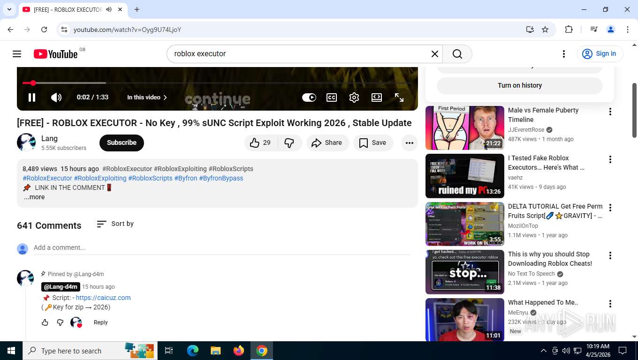638x360 pixels.
Task: Subscribe to the Lang channel
Action: point(122,143)
